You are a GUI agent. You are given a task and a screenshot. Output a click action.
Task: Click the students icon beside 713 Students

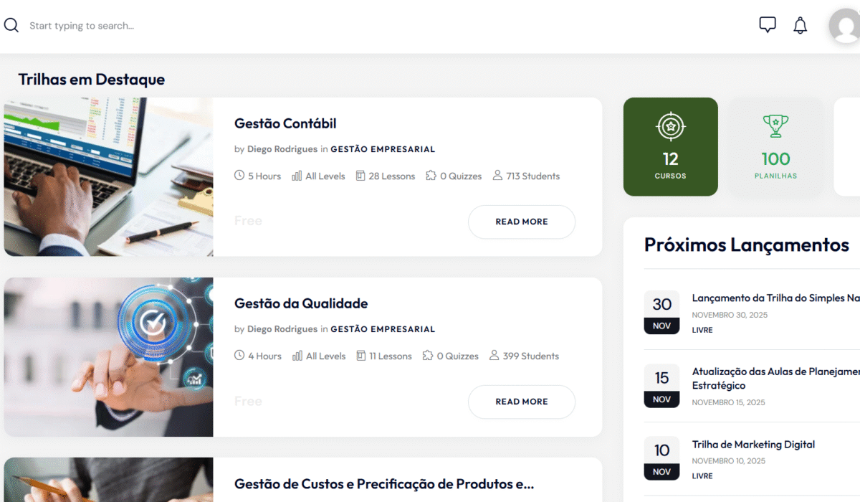click(497, 176)
